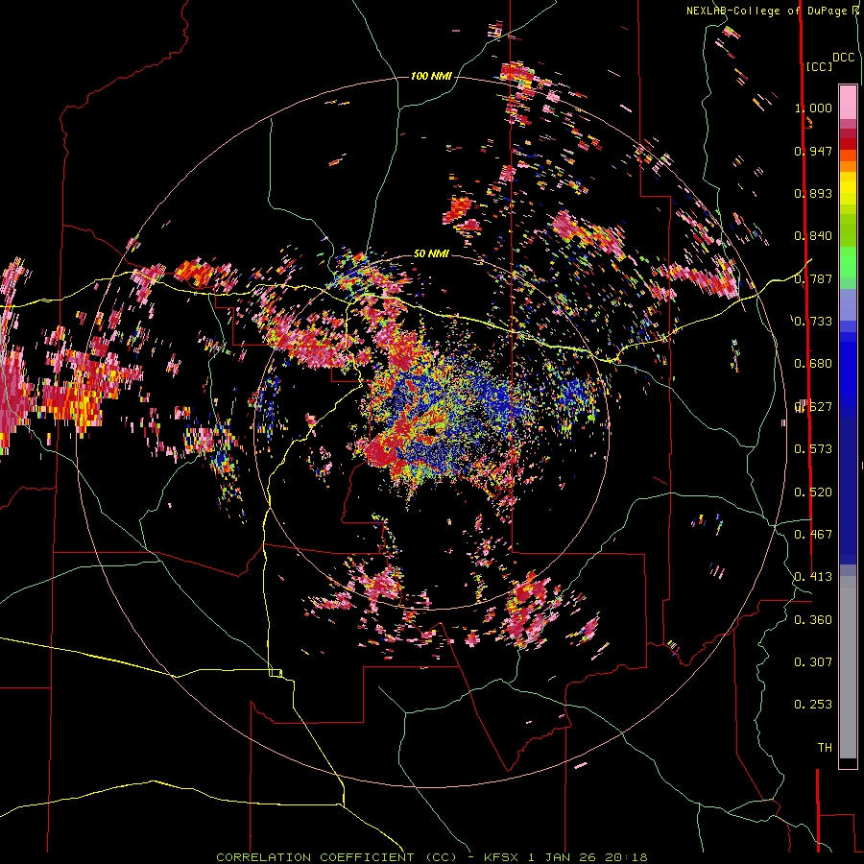Viewport: 864px width, 864px height.
Task: Click the 1.000 value on the legend
Action: click(x=813, y=108)
